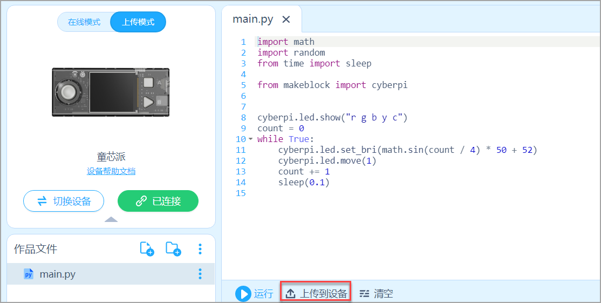Select main.py in the file list
This screenshot has width=601, height=303.
point(111,274)
